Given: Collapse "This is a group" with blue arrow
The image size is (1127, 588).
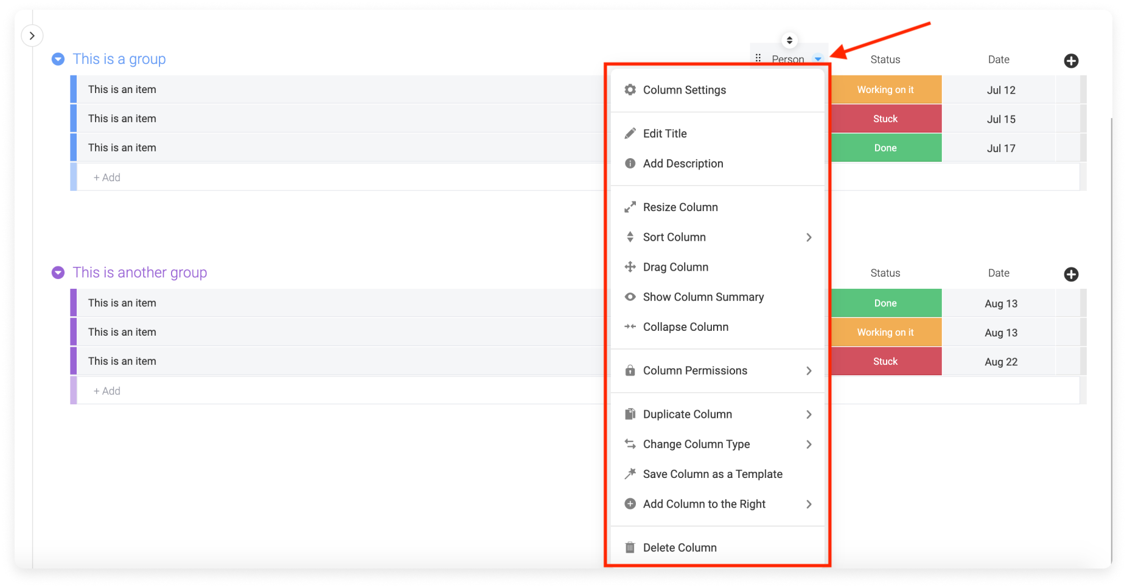Looking at the screenshot, I should 58,59.
